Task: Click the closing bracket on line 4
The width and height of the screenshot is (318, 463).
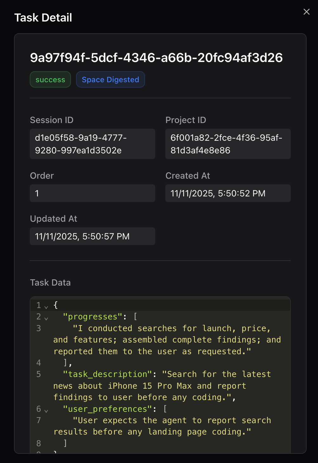Action: point(65,363)
